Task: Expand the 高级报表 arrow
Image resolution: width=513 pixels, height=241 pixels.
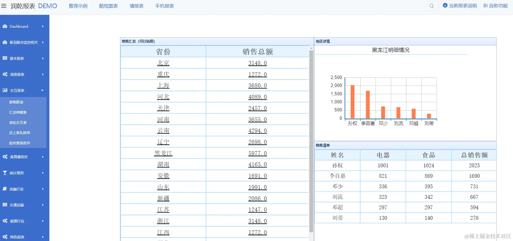Action: [x=43, y=74]
